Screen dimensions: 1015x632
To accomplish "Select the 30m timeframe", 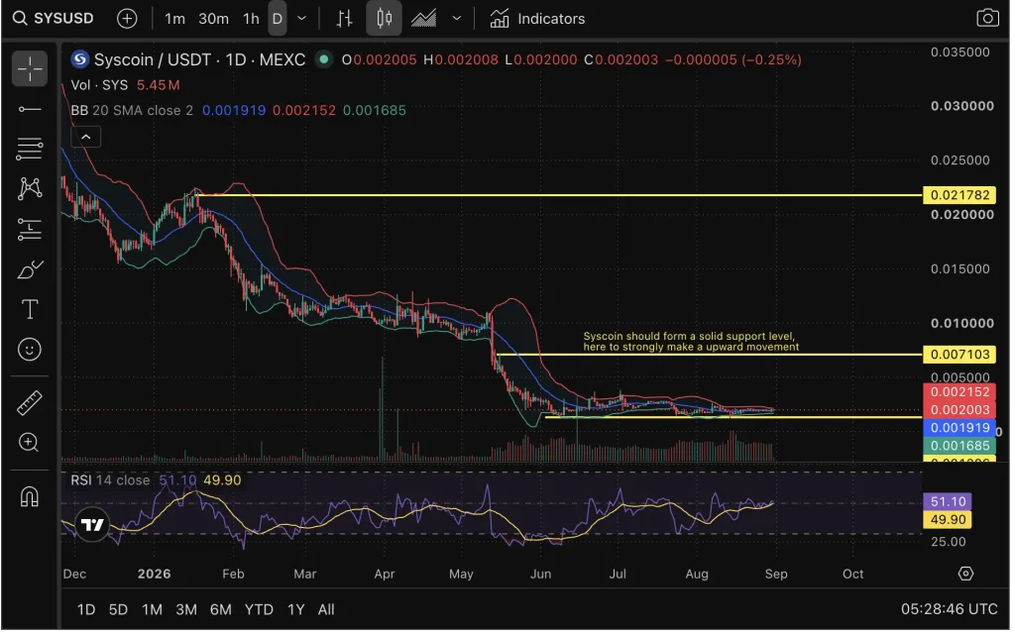I will [x=214, y=19].
